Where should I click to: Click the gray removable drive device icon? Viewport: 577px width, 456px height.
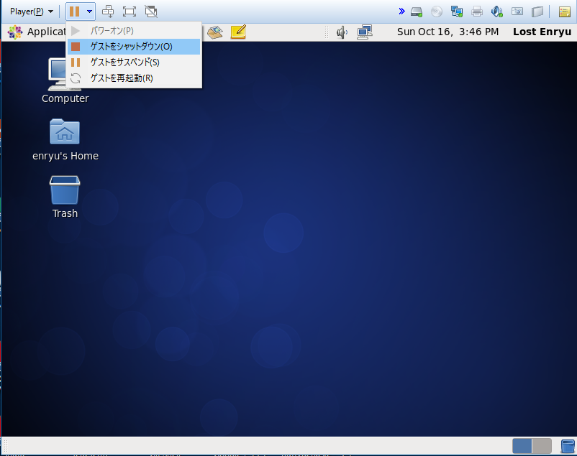coord(537,11)
